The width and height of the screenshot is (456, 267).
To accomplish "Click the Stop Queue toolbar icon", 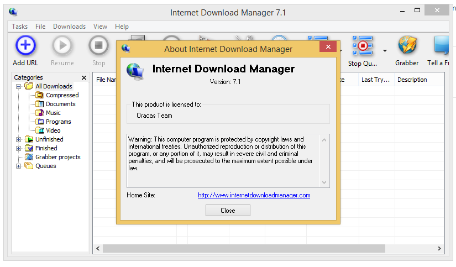I will [363, 45].
